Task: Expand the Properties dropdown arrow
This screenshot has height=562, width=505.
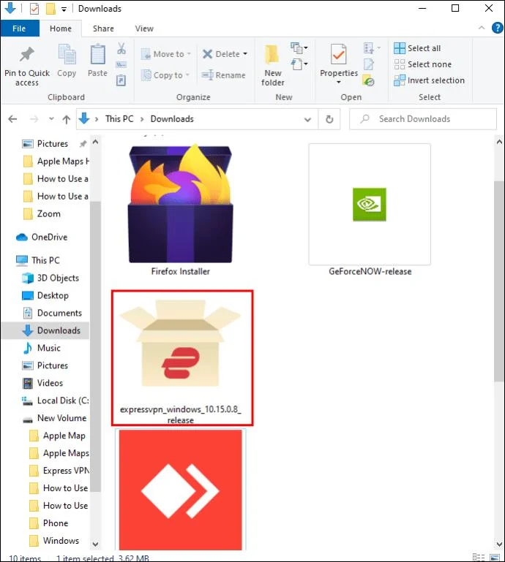Action: [x=338, y=82]
